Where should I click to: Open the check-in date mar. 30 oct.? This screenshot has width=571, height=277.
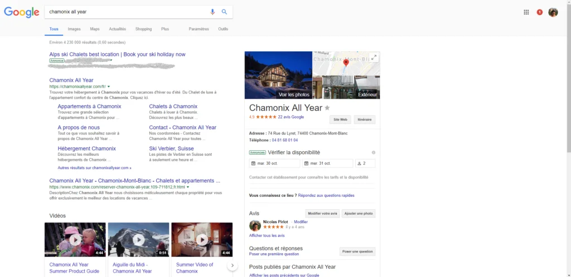click(274, 164)
